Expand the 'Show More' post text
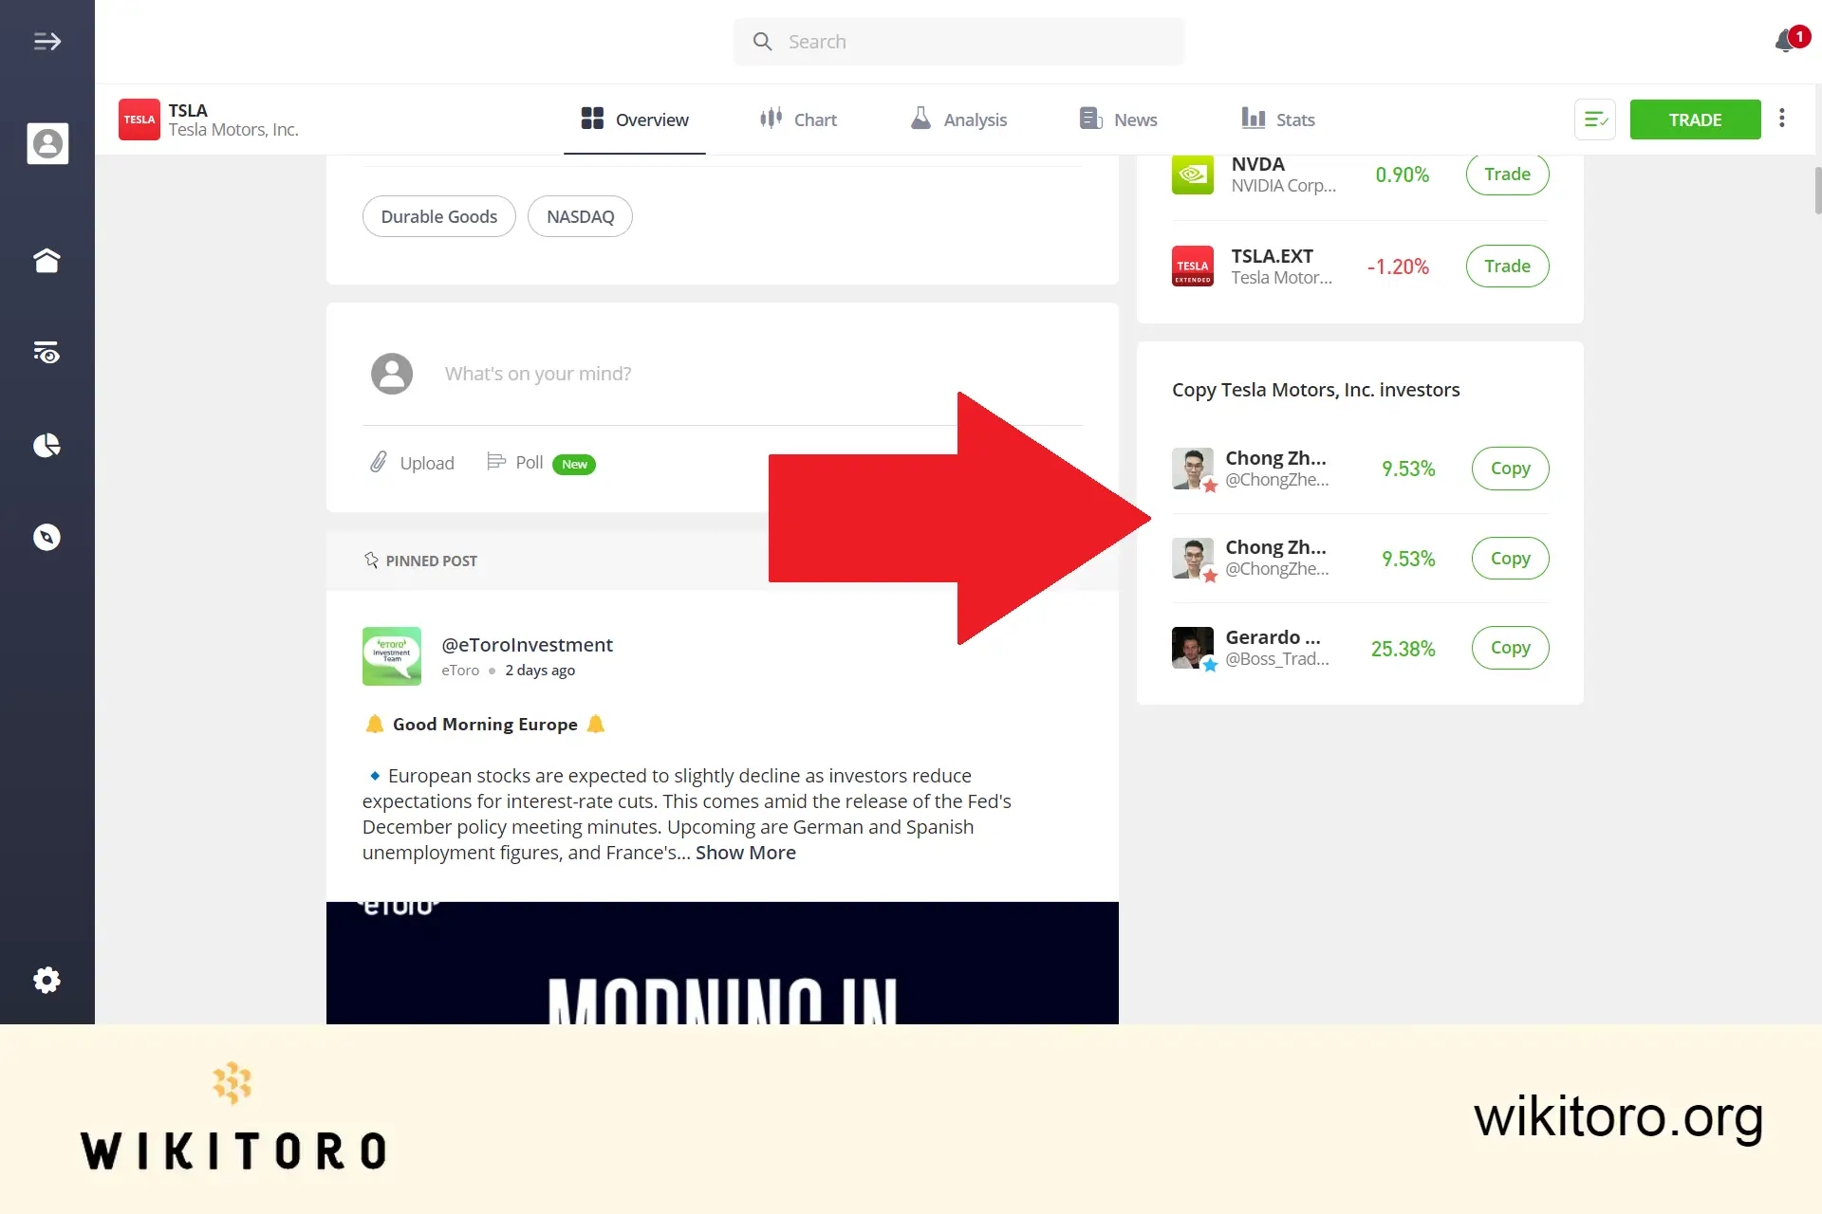1822x1214 pixels. click(746, 851)
